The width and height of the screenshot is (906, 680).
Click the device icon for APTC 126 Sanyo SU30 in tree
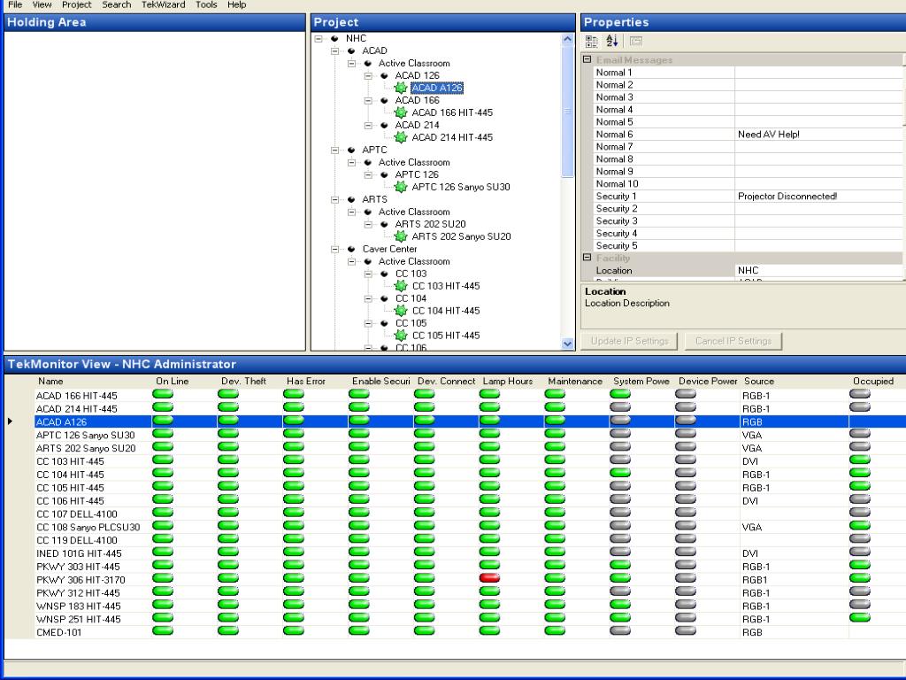[401, 187]
